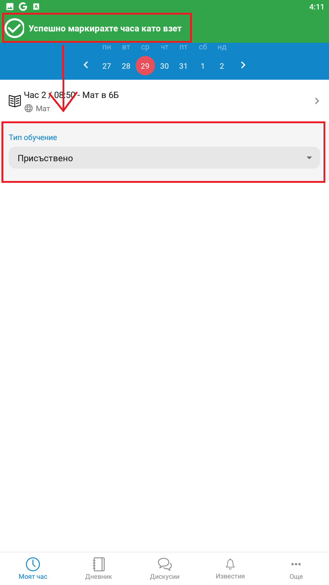
Task: Open the Дневник notebook tab
Action: point(99,569)
